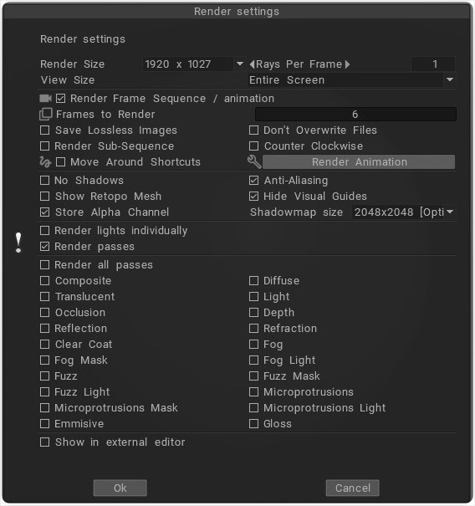Viewport: 475px width, 506px height.
Task: Enable the Gloss pass
Action: (x=254, y=423)
